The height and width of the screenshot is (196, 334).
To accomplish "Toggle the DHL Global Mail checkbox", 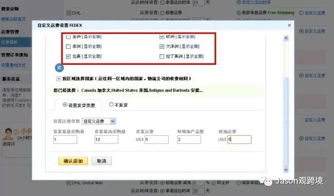I will click(68, 183).
